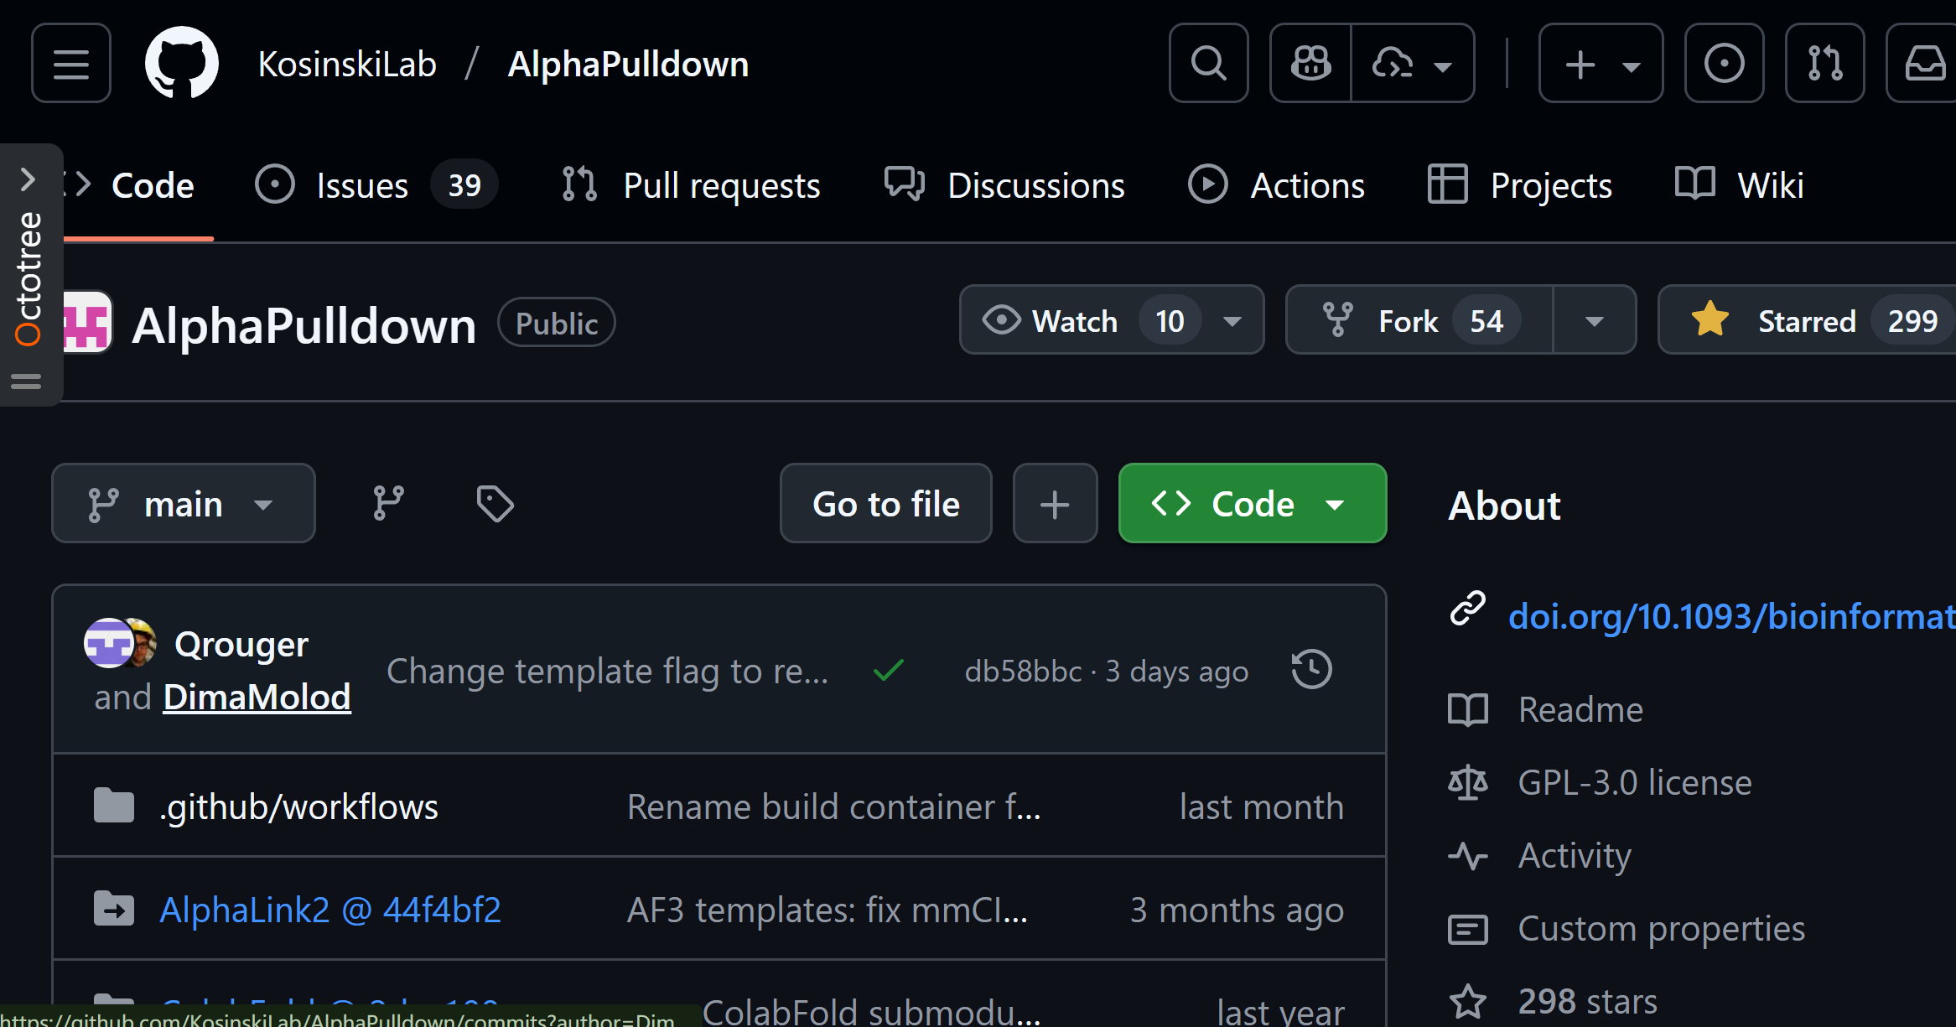Open the GitHub homepage logo

181,64
